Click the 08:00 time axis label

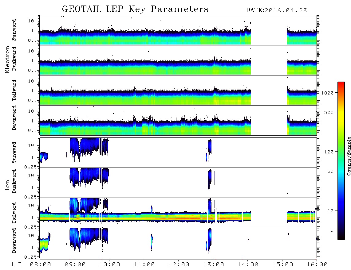41,265
